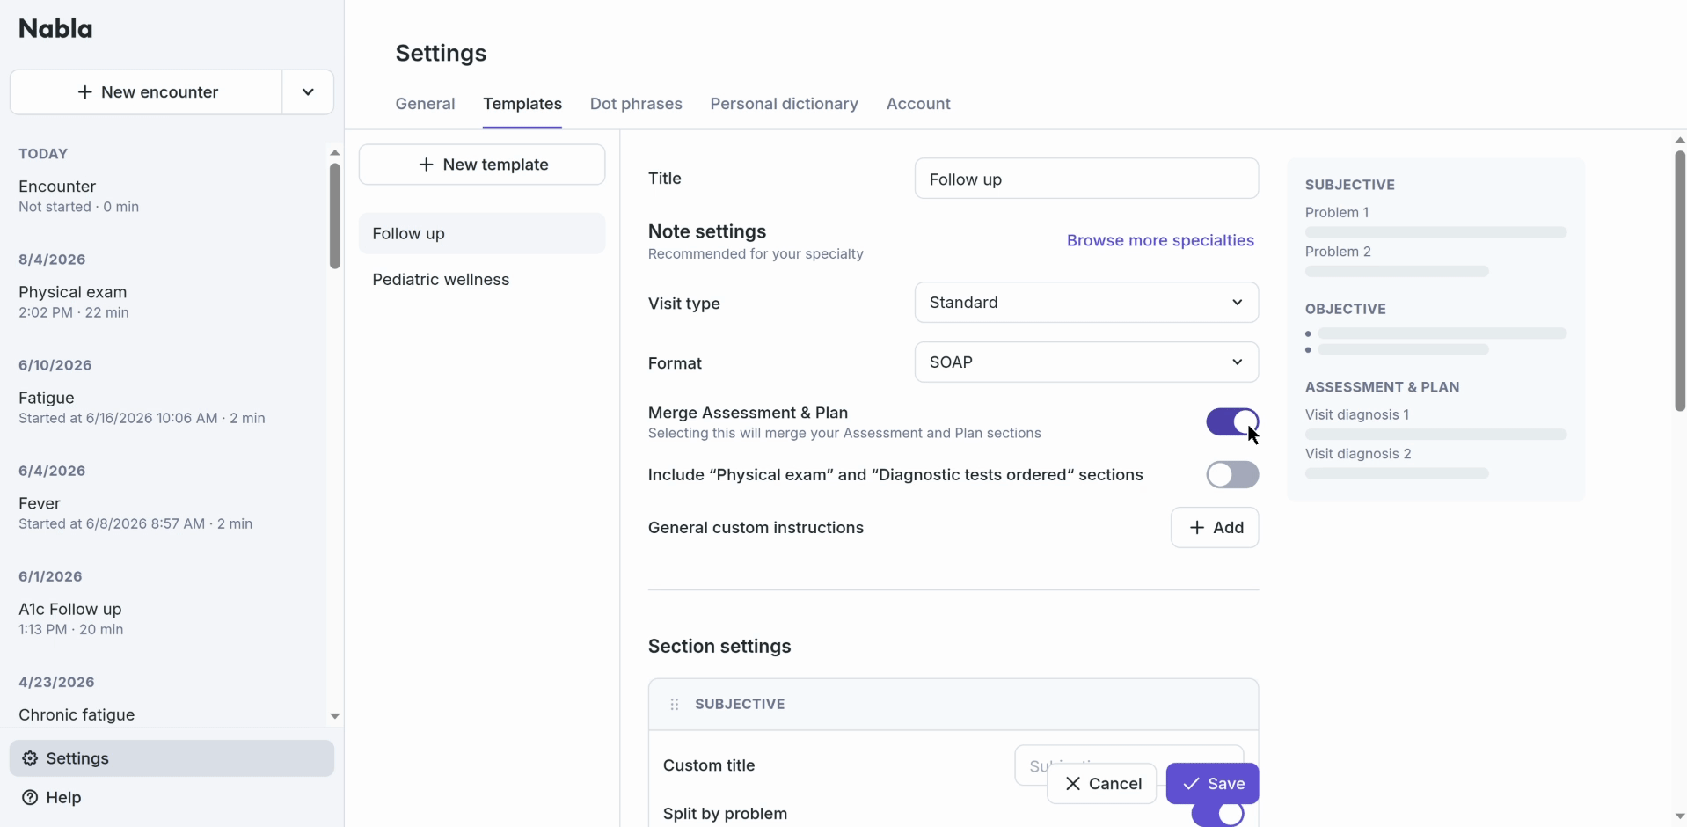Click the settings page scroll up arrow
Screen dimensions: 1687x827
(x=1680, y=140)
